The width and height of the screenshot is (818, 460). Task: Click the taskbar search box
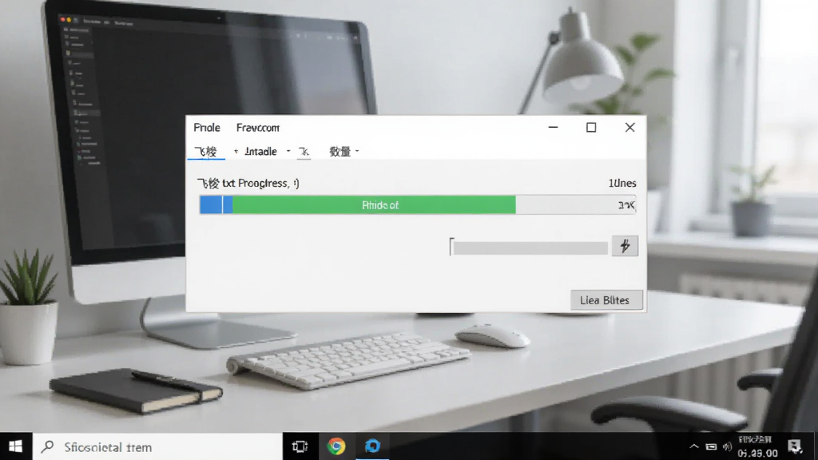pos(157,447)
